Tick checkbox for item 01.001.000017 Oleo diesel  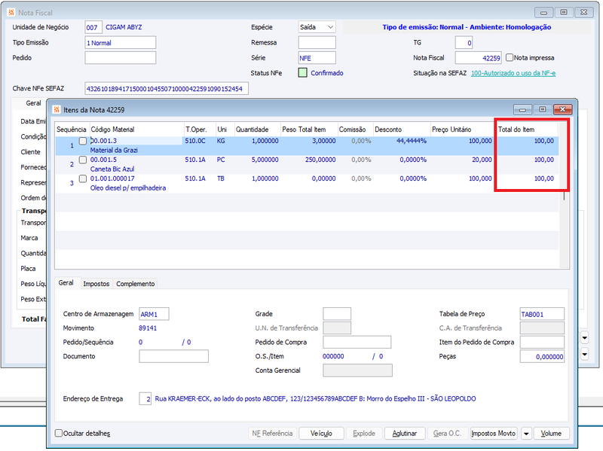(83, 178)
